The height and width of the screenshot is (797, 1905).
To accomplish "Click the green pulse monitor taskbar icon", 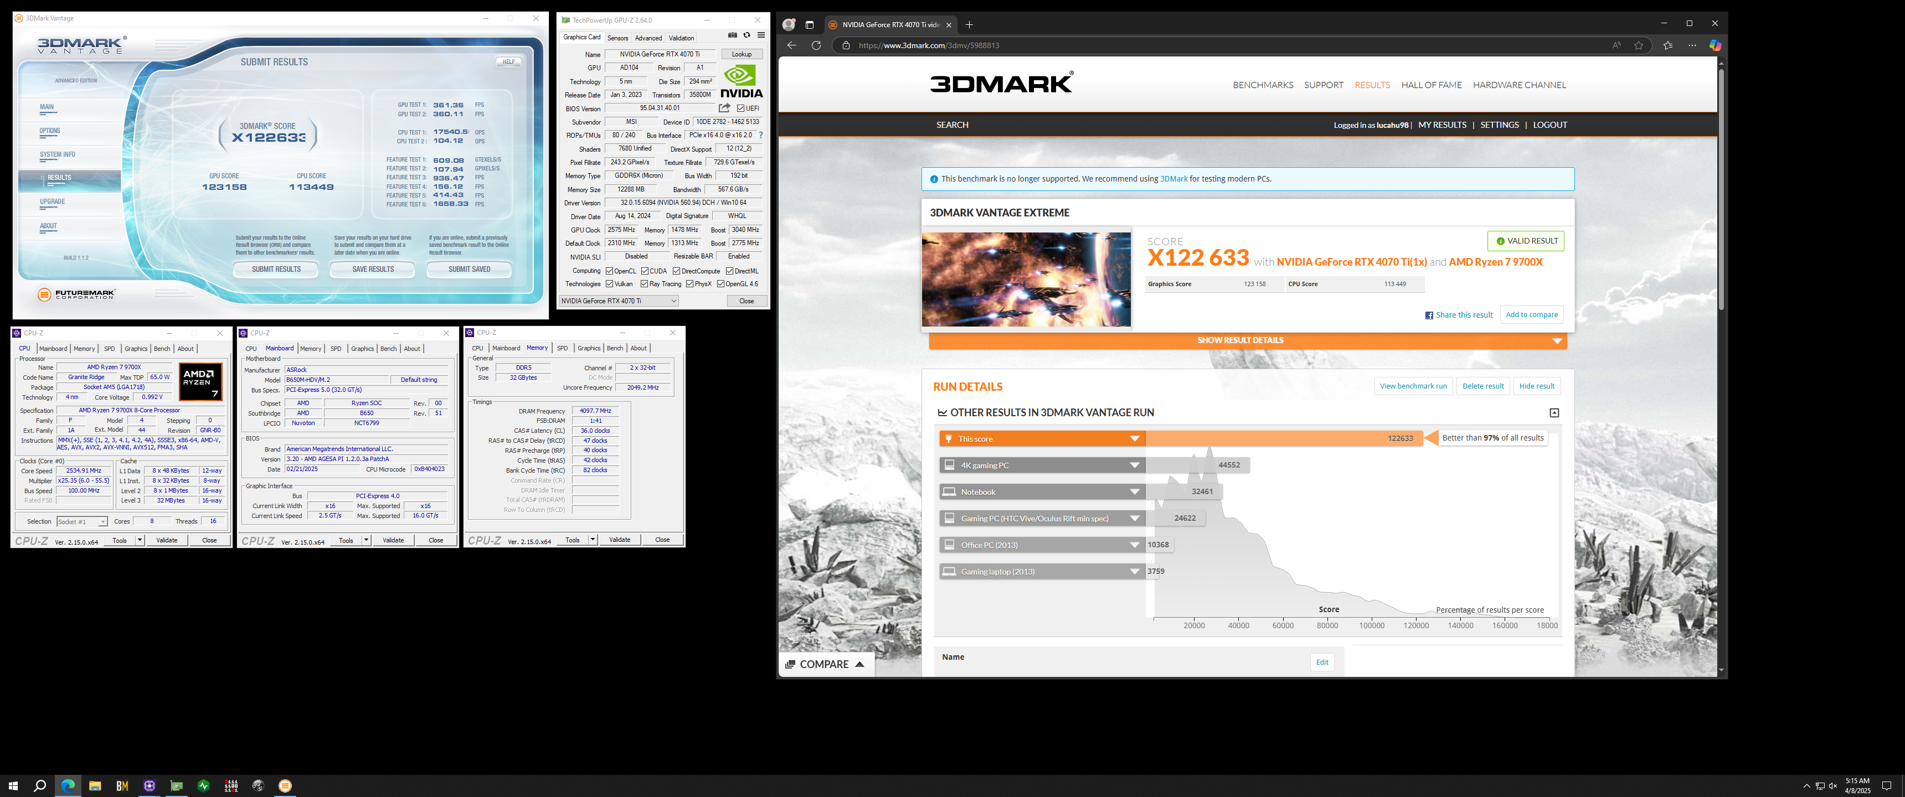I will (203, 785).
